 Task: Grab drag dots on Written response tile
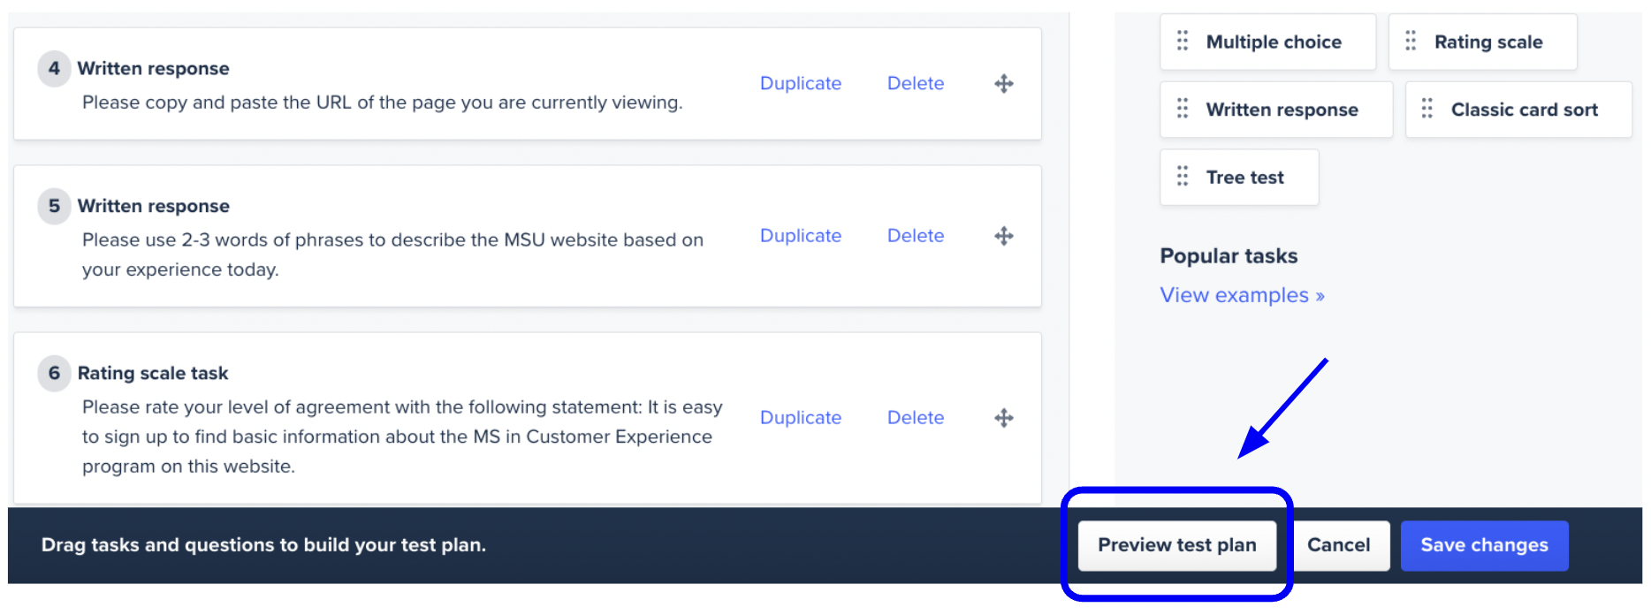tap(1183, 109)
